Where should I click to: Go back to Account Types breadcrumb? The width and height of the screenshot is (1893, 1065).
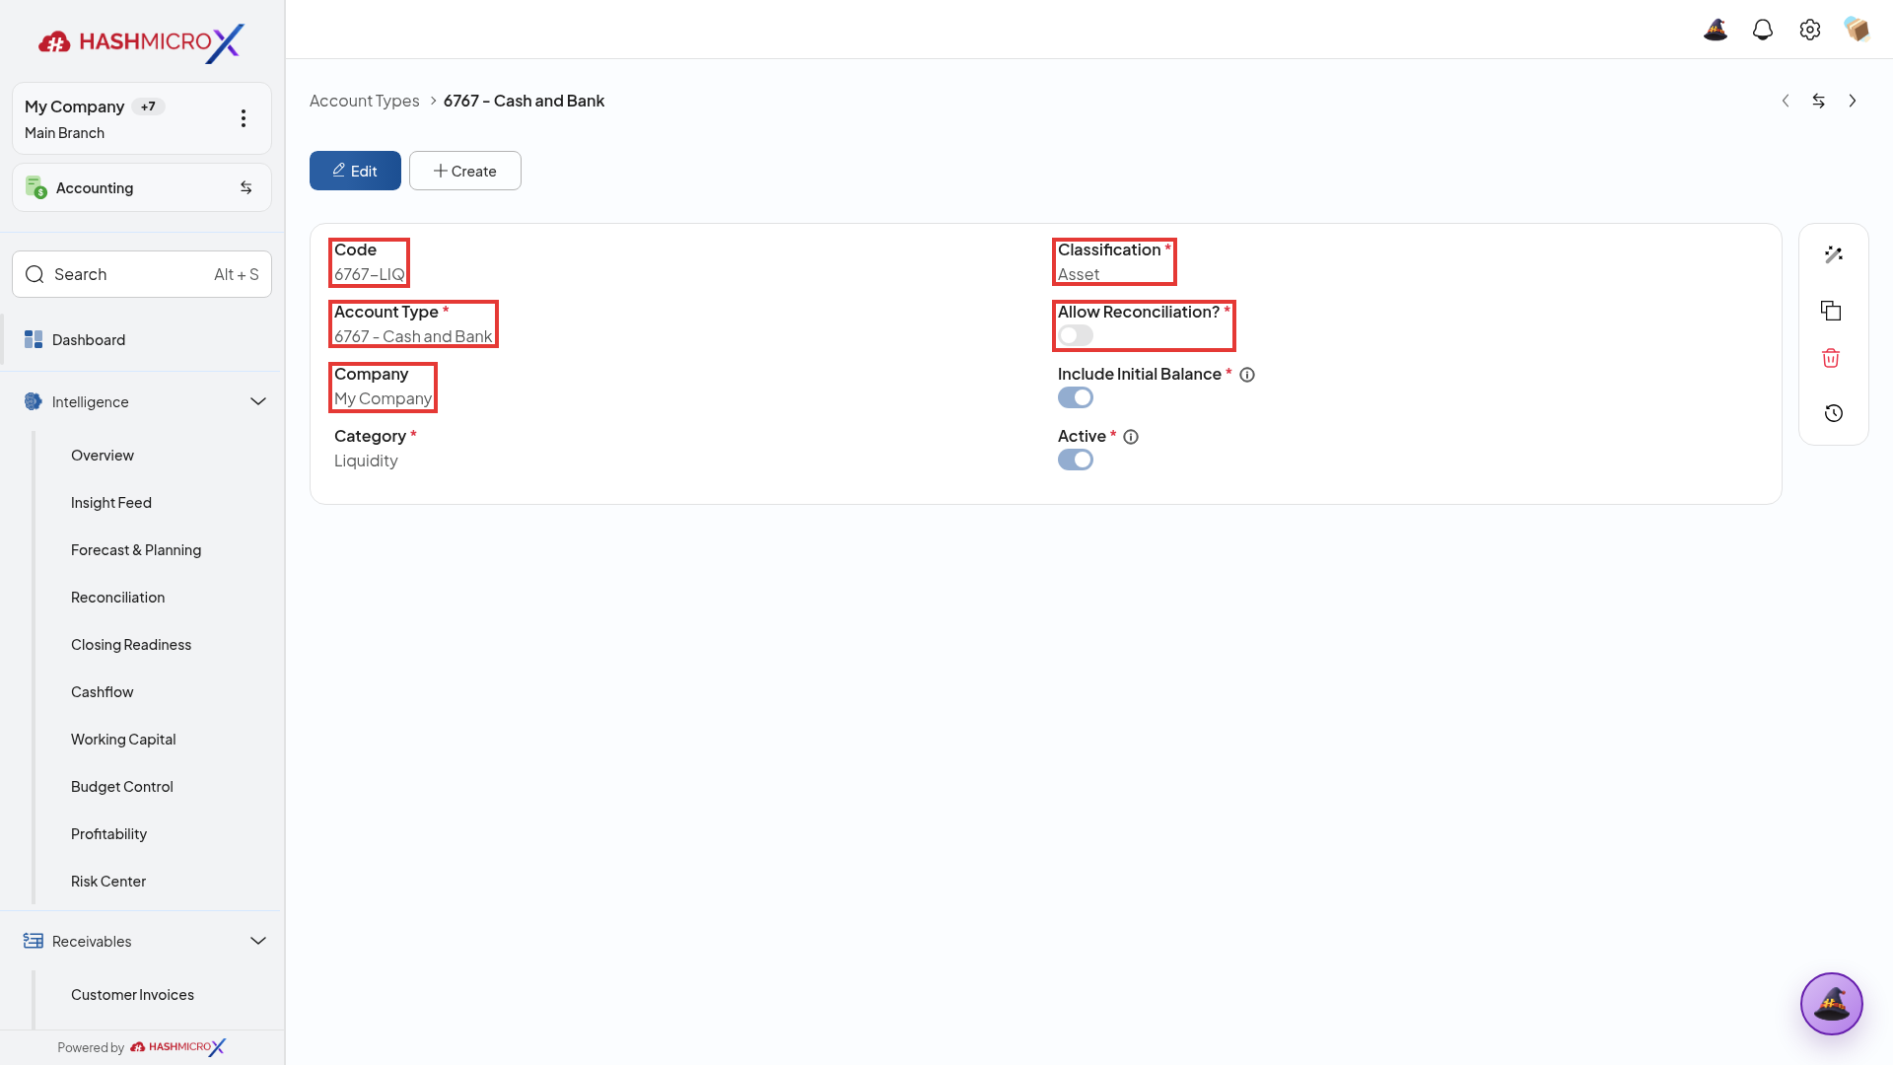tap(365, 101)
